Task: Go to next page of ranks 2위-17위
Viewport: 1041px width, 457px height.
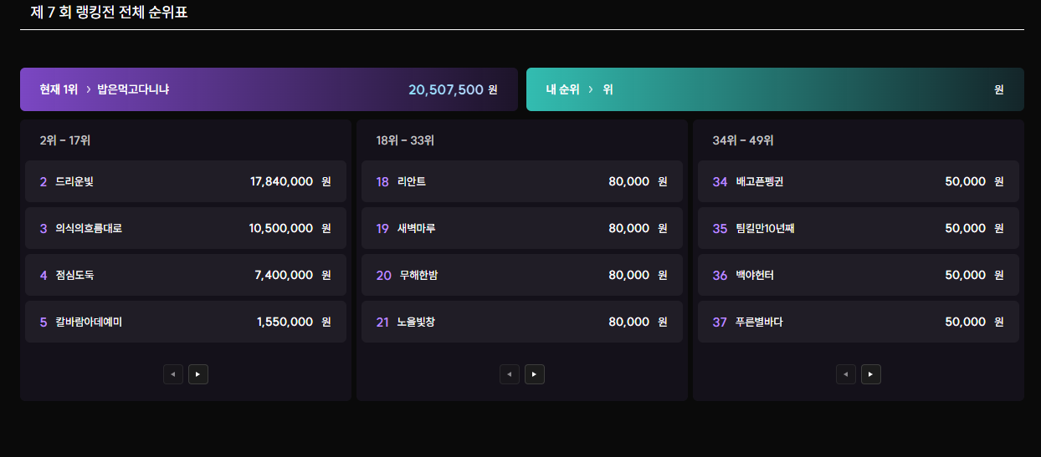Action: point(198,374)
